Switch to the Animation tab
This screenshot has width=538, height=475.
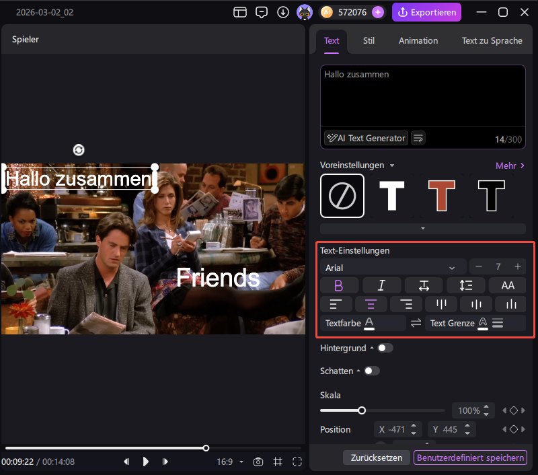pyautogui.click(x=418, y=40)
